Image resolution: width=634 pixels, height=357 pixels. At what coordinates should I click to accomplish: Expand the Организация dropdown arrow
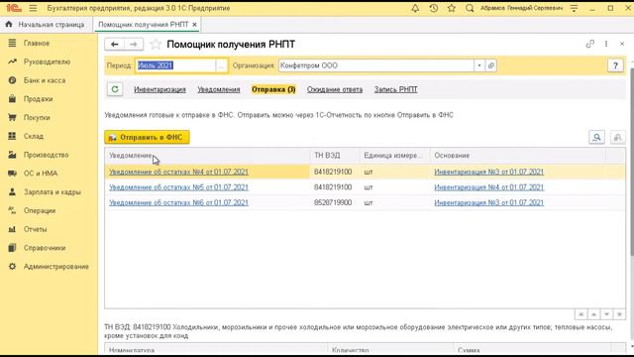pos(479,65)
